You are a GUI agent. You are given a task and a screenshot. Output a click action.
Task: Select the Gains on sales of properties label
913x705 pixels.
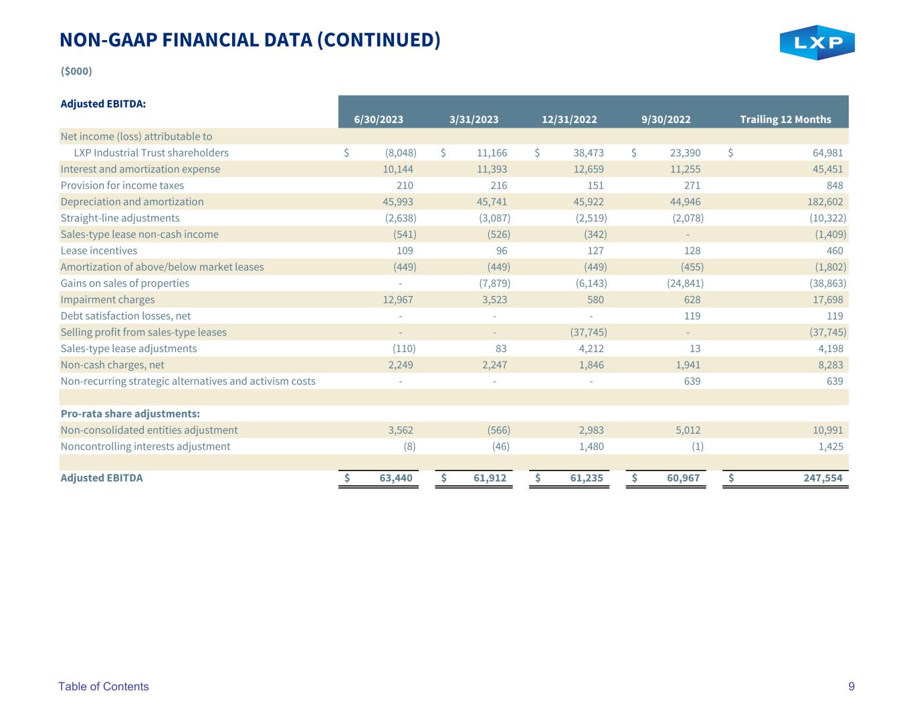tap(124, 283)
